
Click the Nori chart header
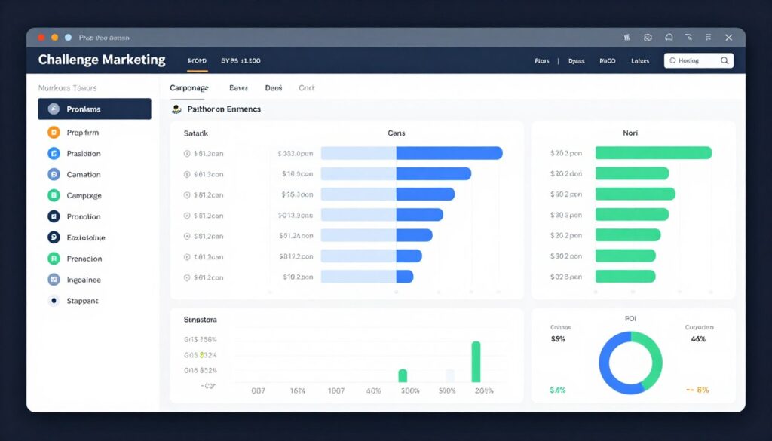[x=630, y=133]
